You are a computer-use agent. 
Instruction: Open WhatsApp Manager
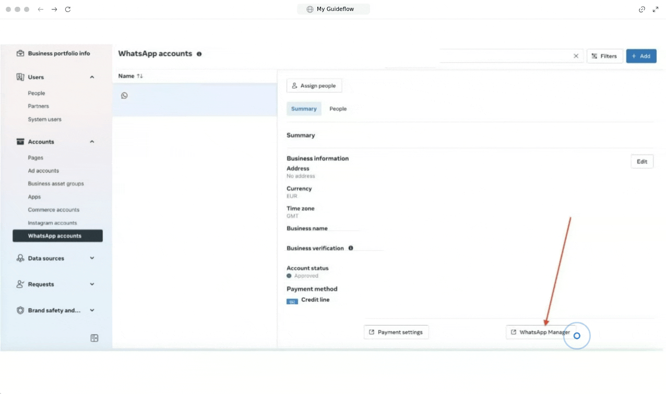(540, 332)
